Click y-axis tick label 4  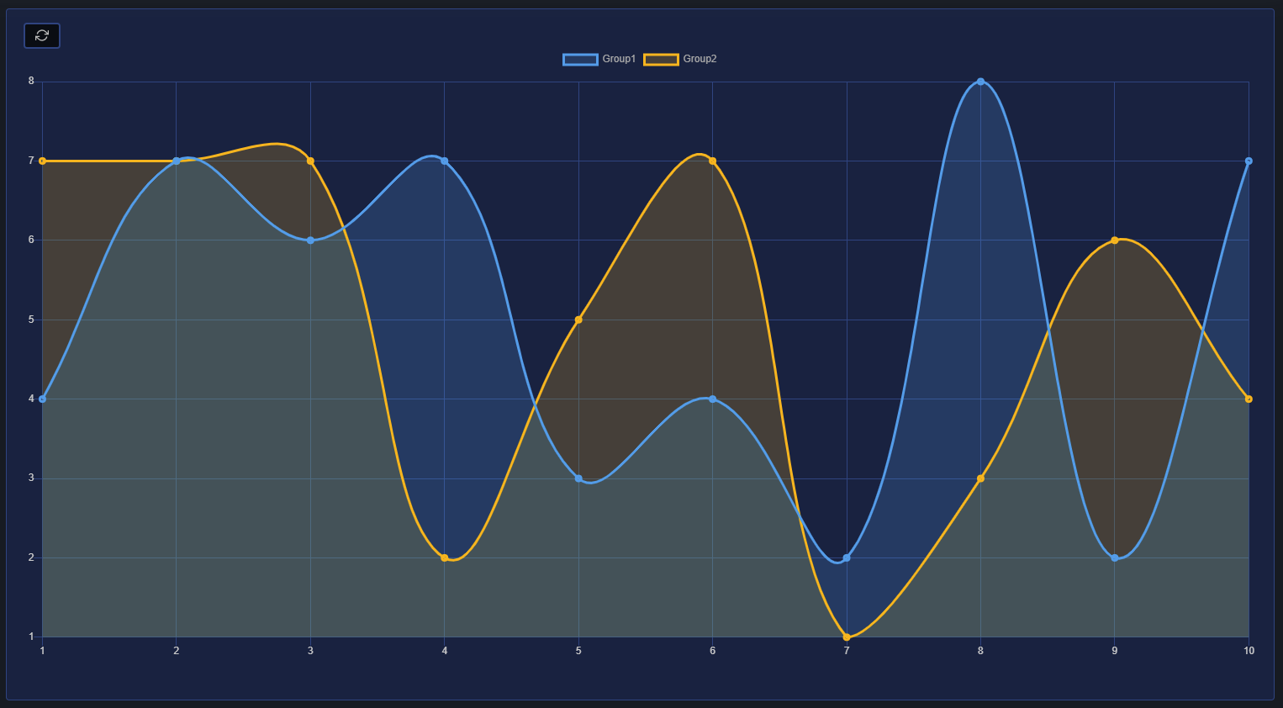pyautogui.click(x=31, y=399)
